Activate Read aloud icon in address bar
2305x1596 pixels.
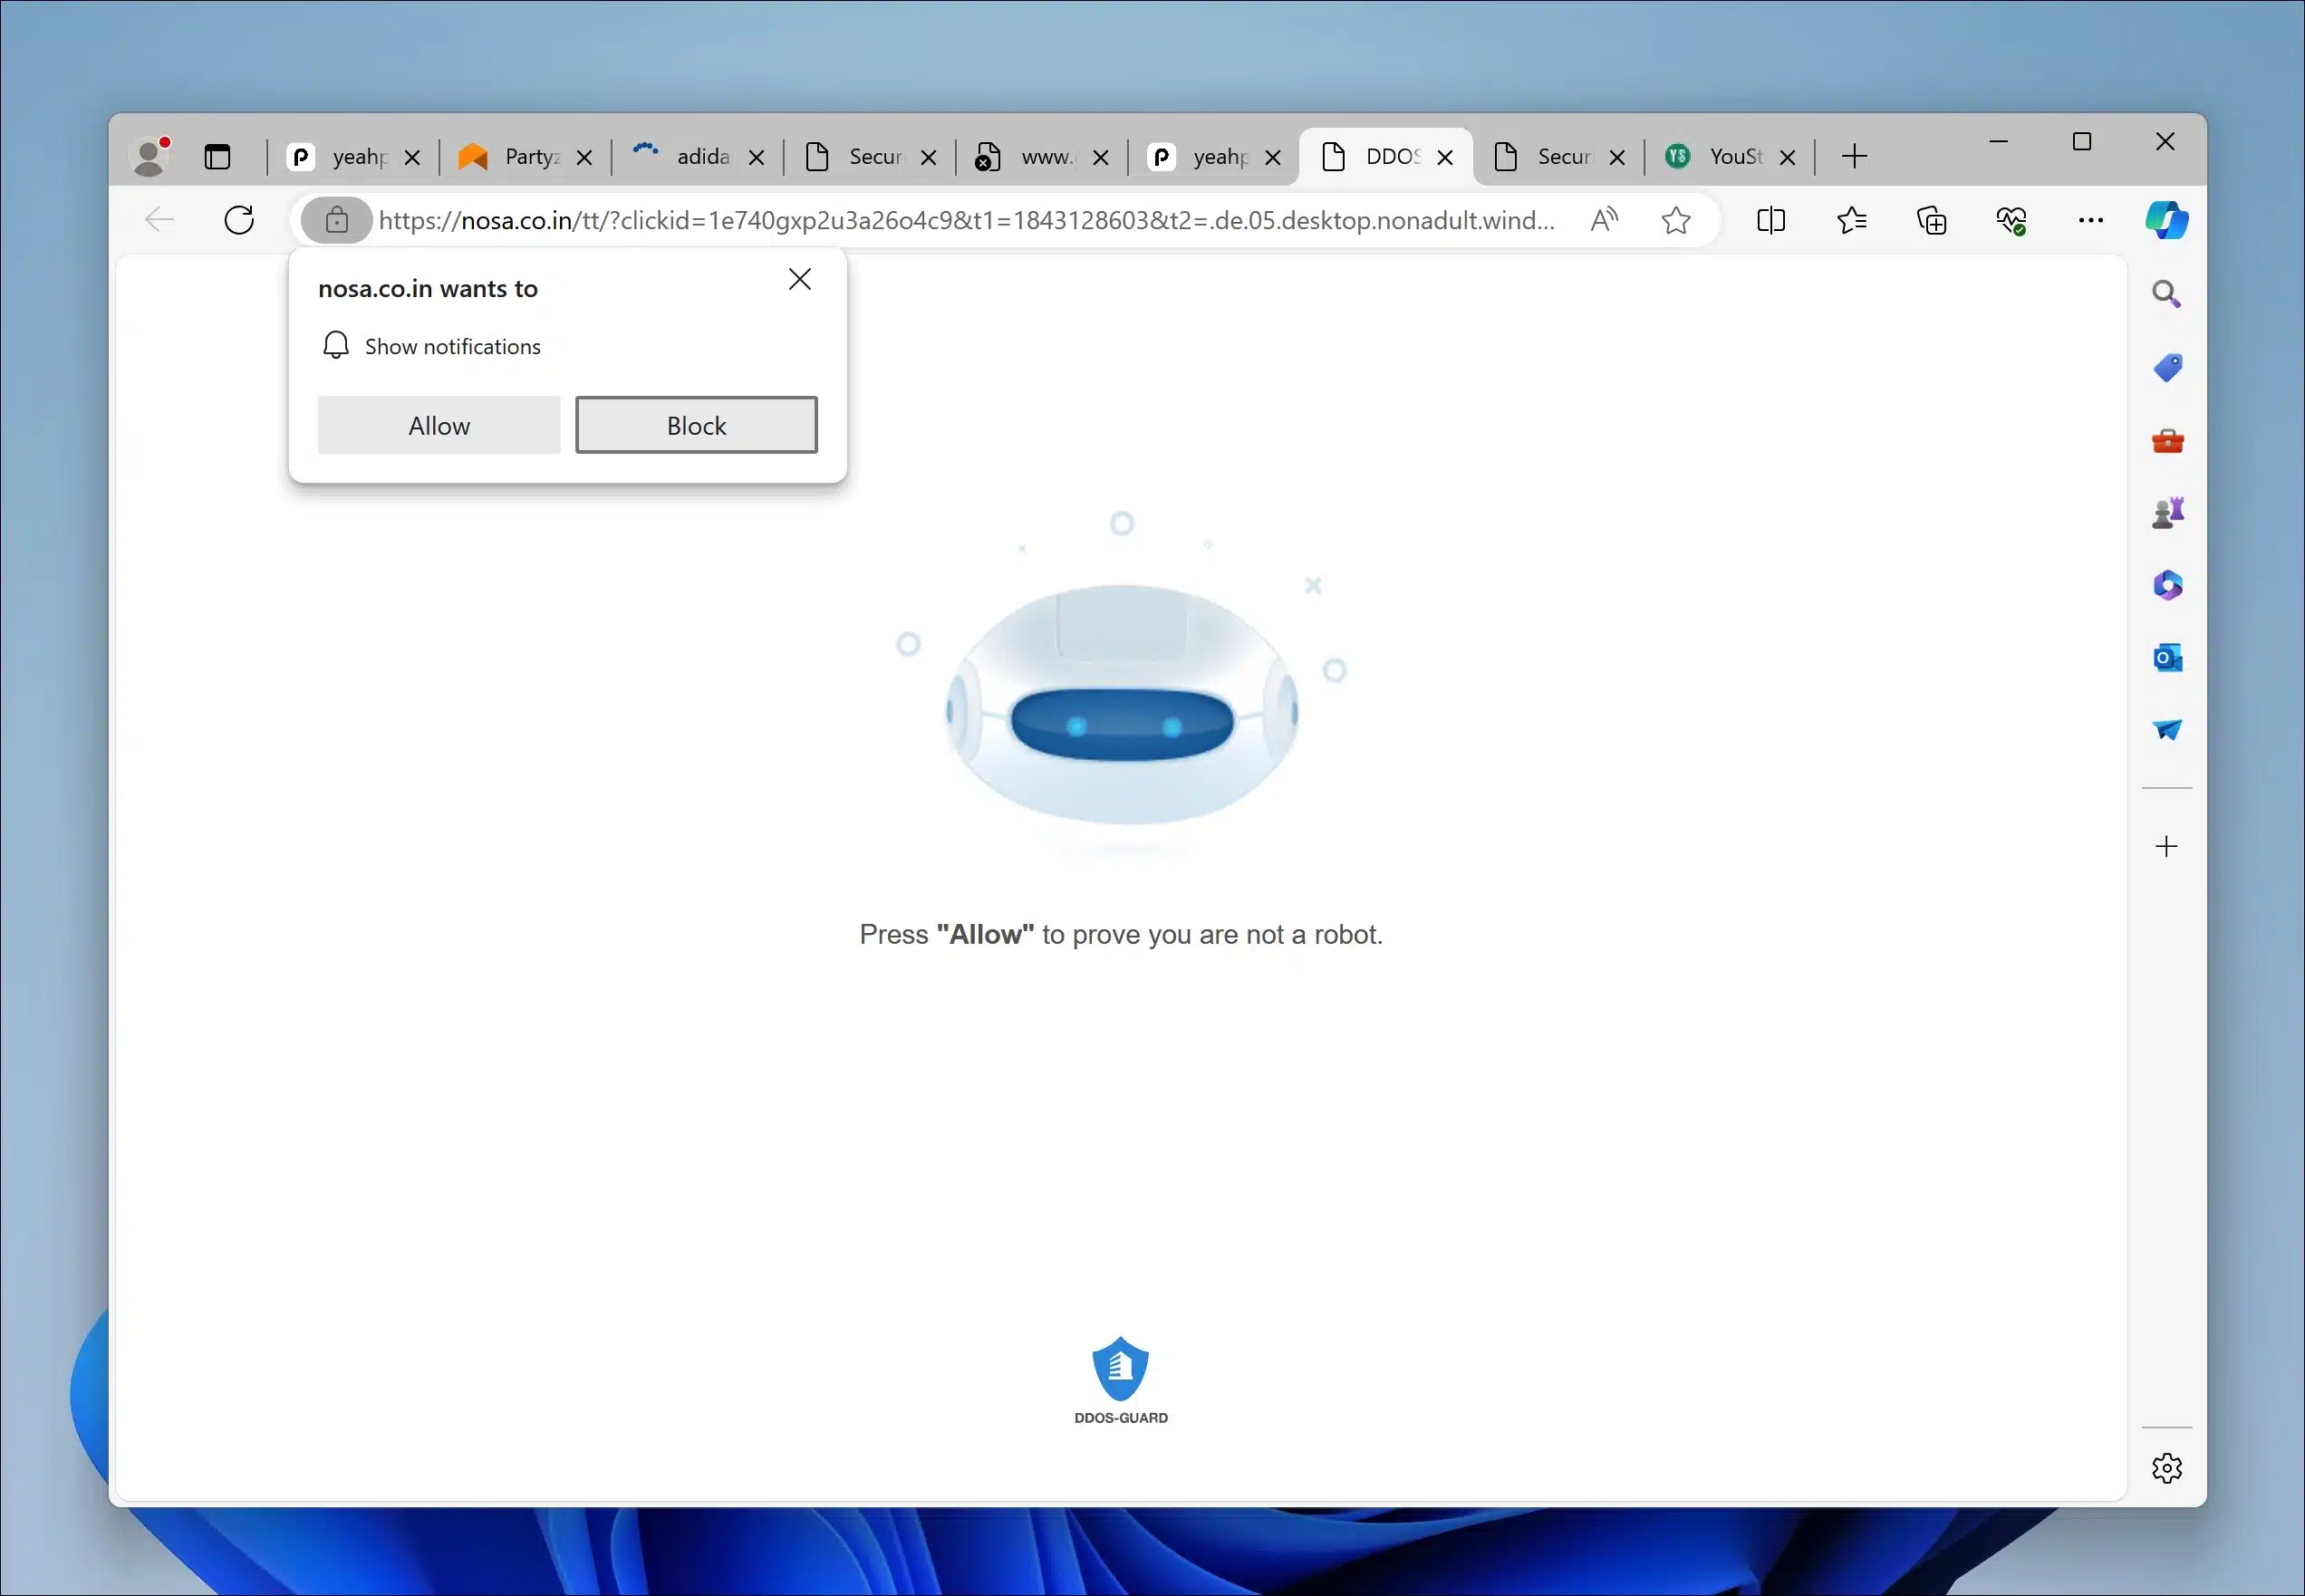point(1604,220)
